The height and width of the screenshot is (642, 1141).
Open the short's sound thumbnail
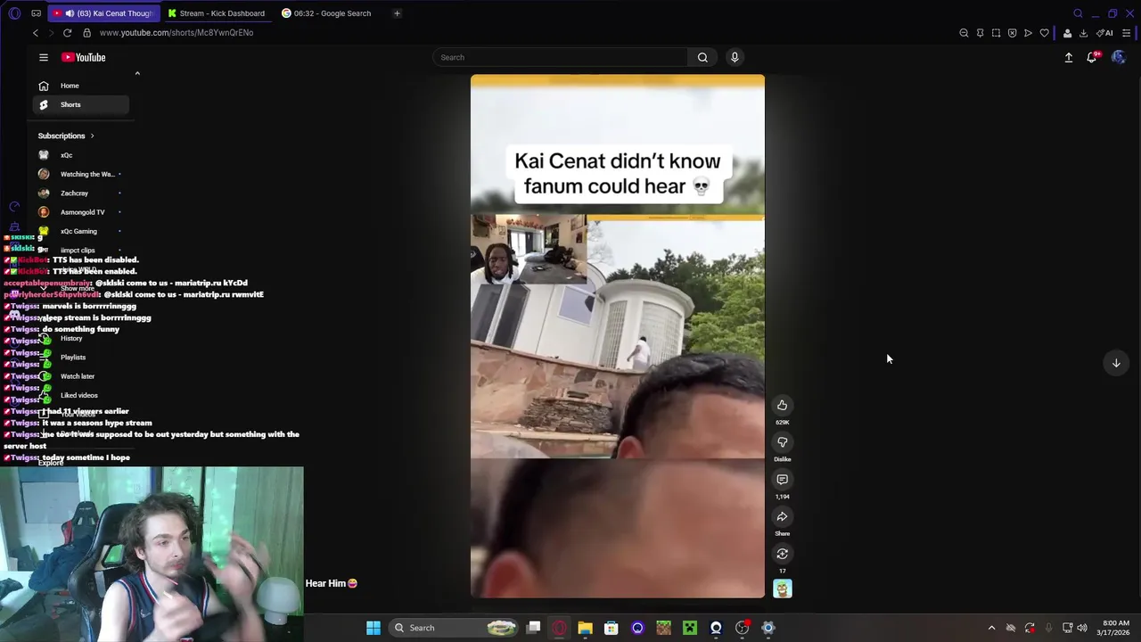782,588
